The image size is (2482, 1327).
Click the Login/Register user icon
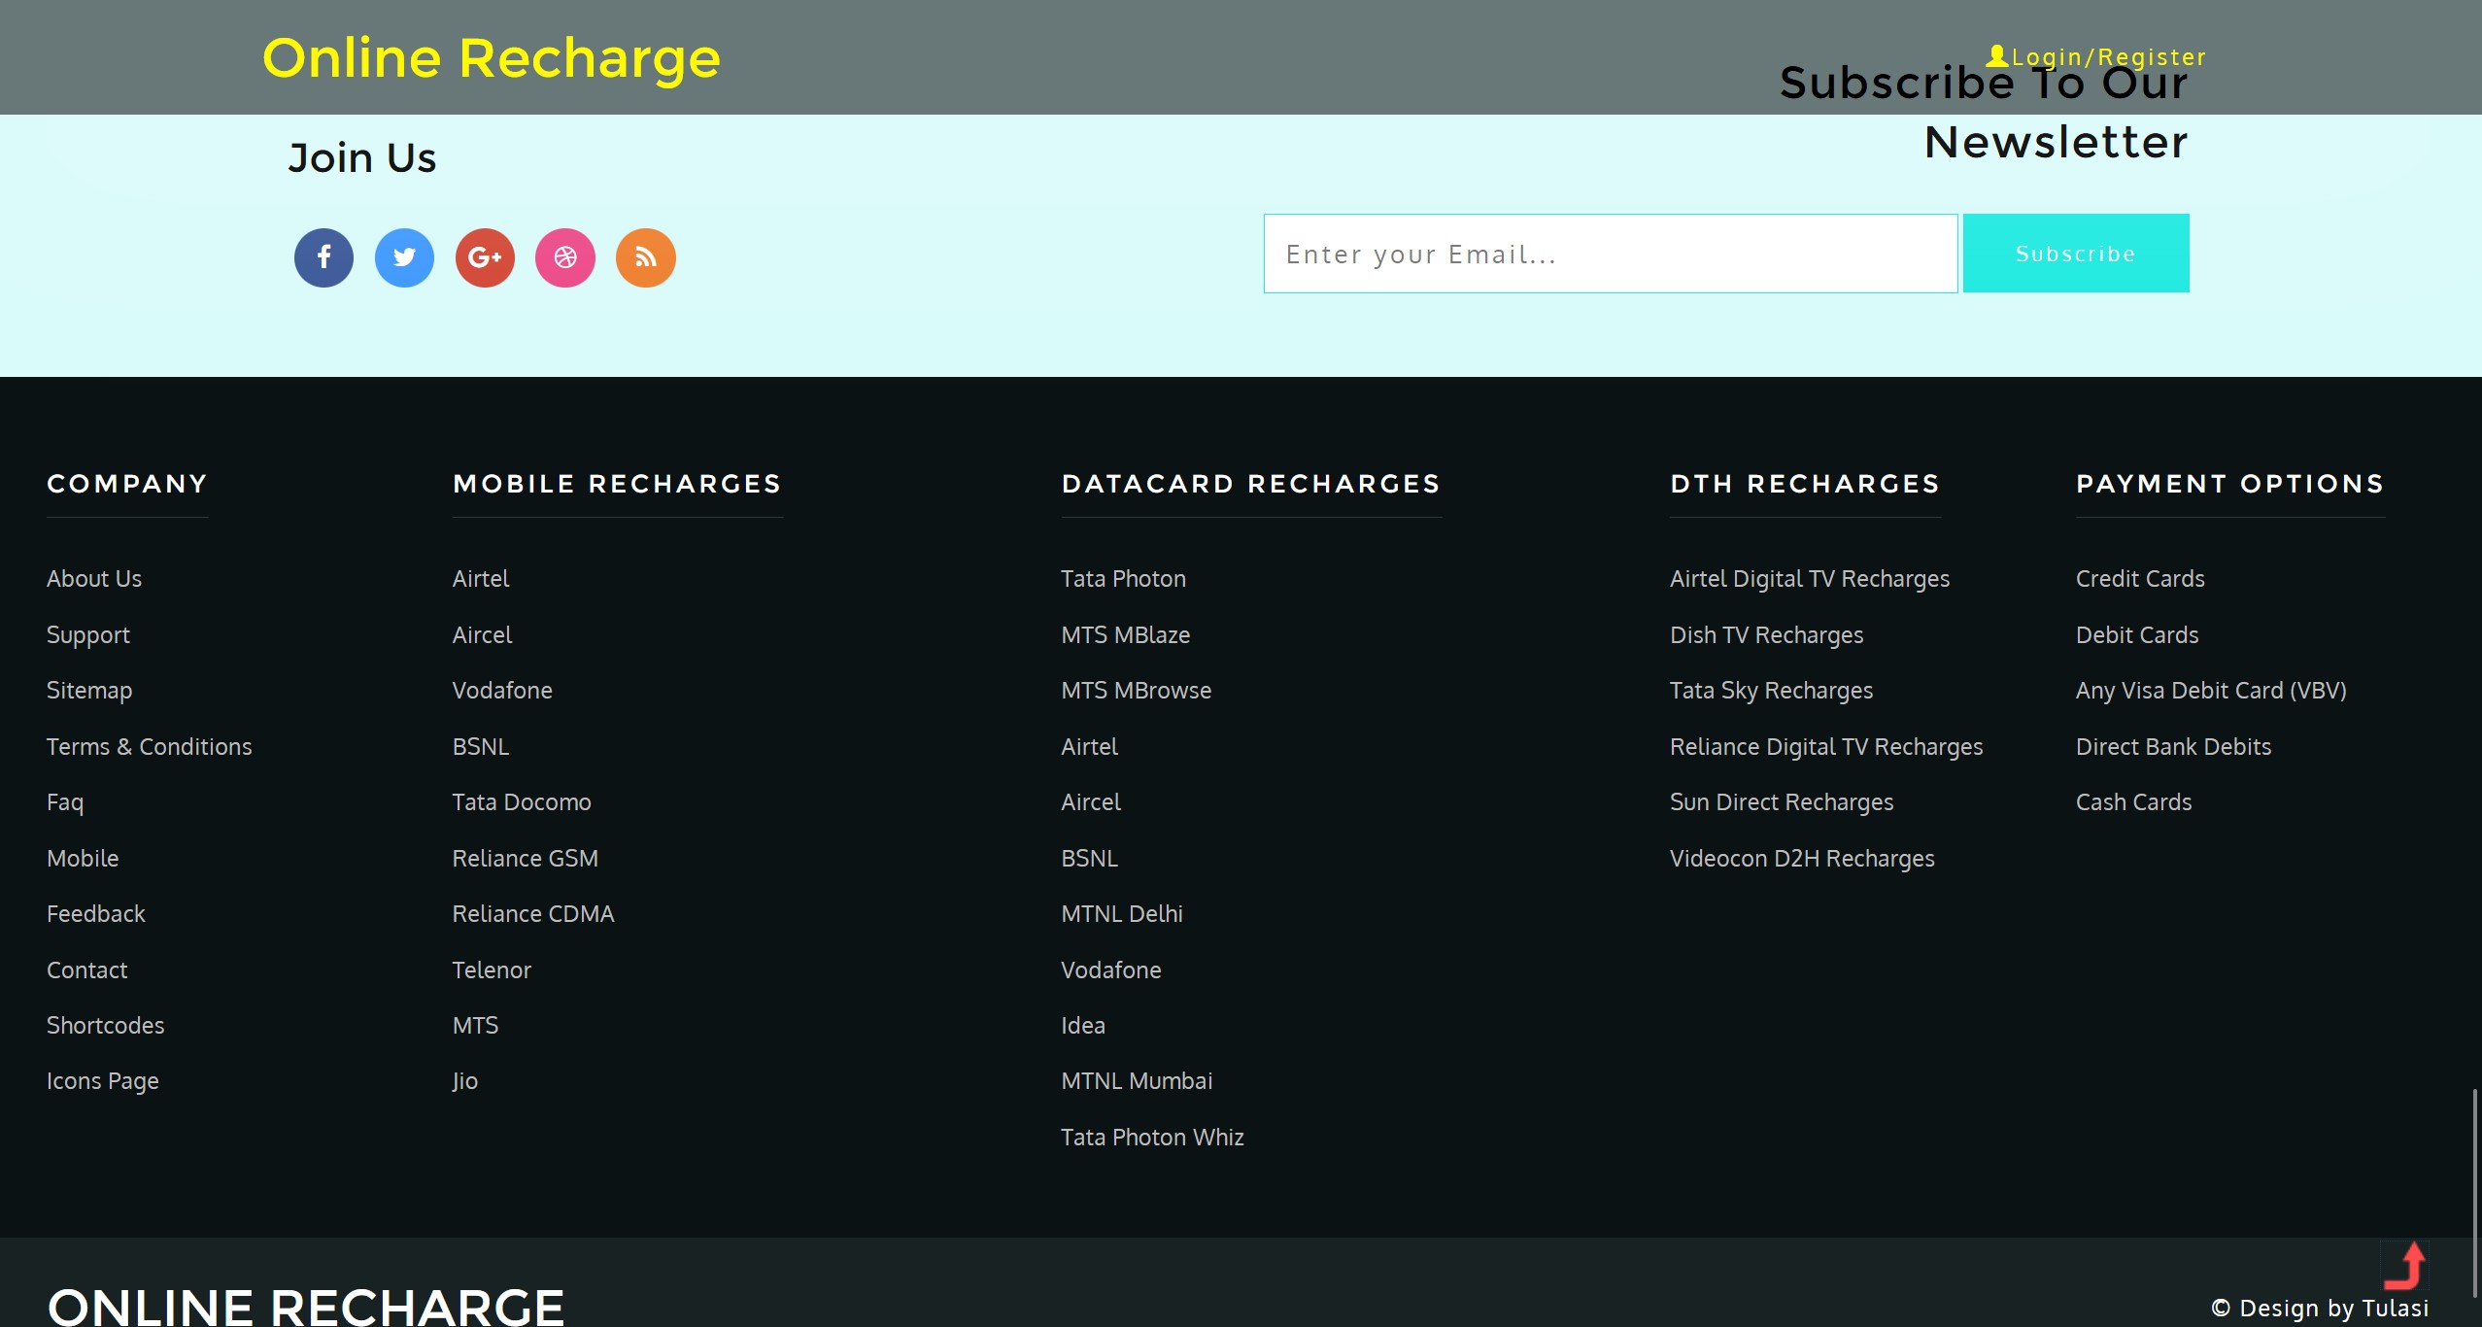(x=1996, y=56)
